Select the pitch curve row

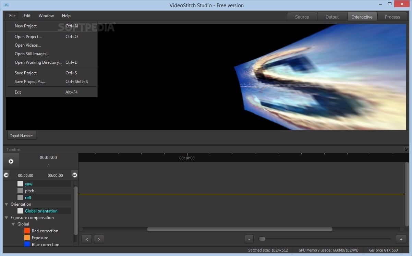44,191
